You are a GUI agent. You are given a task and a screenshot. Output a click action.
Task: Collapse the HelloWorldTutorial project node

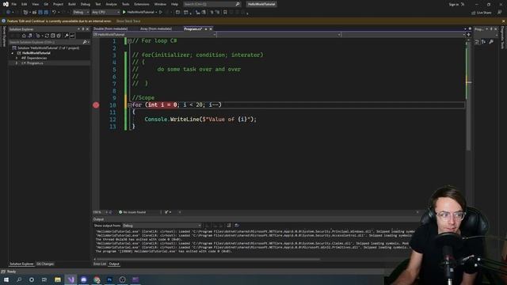click(13, 53)
